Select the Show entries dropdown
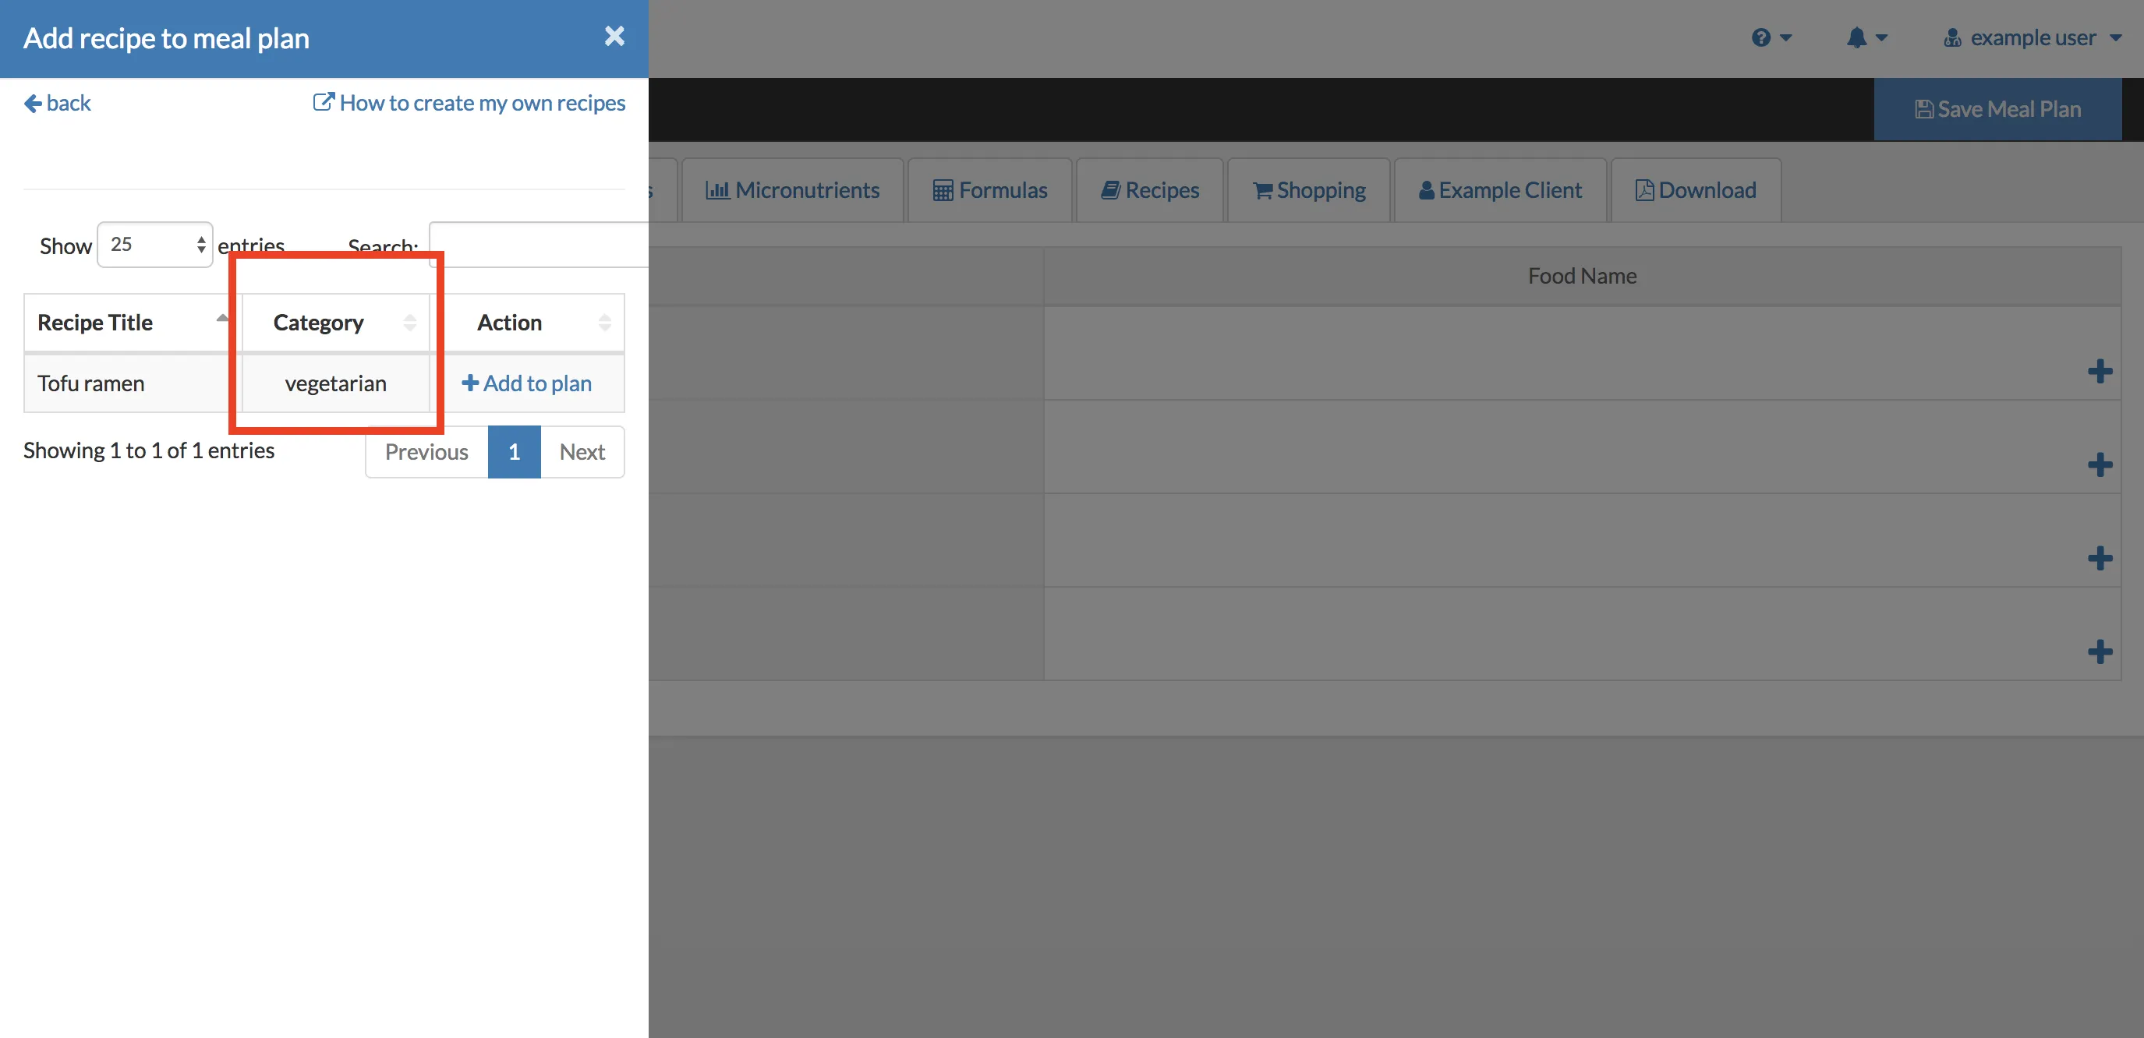The image size is (2144, 1038). click(154, 245)
